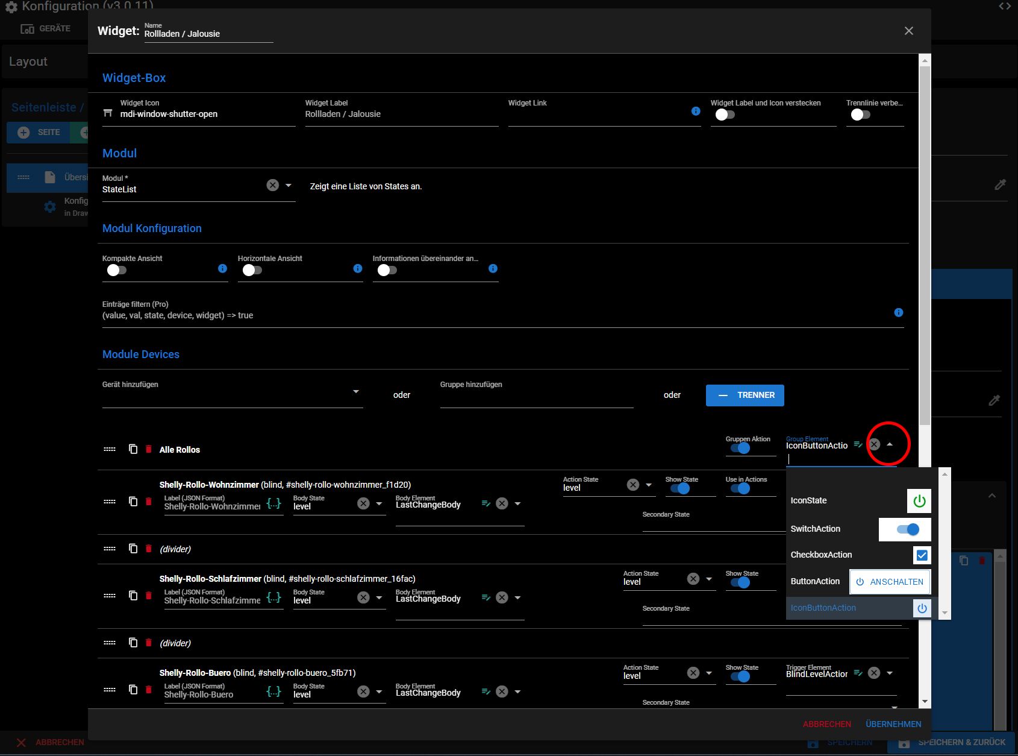Clear the Group Element IconButtonAction value
1018x756 pixels.
pos(874,444)
